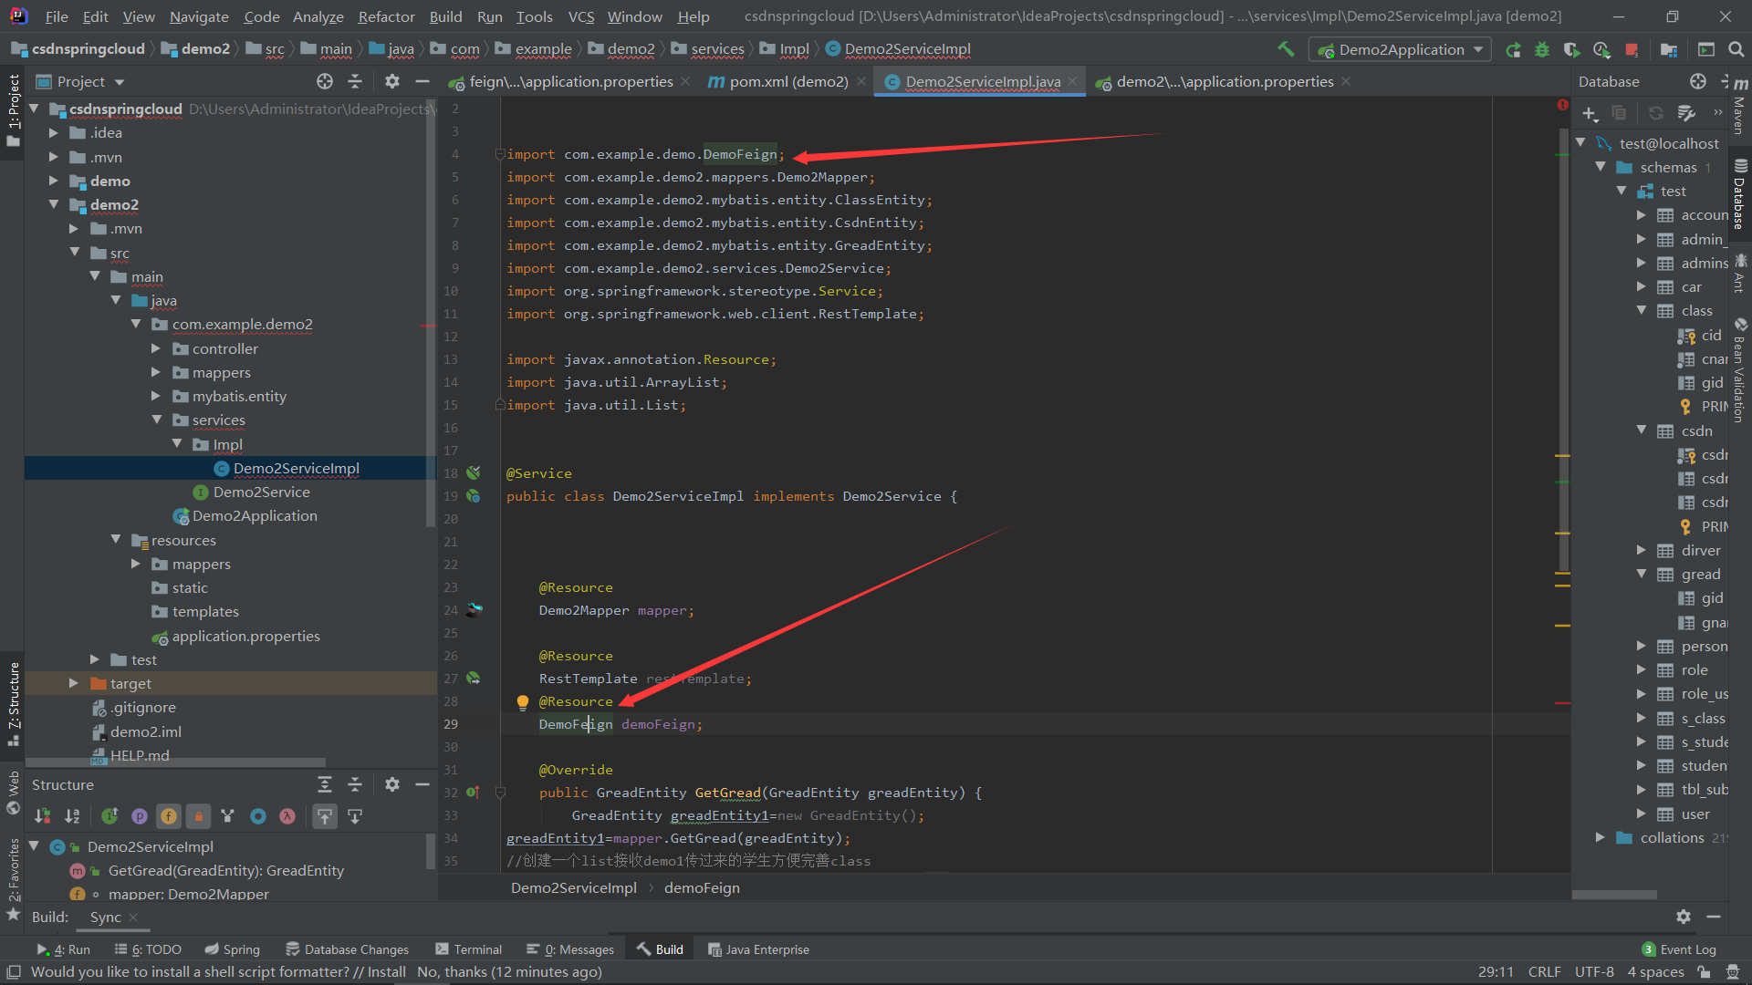
Task: Click Install link for shell script formatter
Action: click(x=386, y=972)
